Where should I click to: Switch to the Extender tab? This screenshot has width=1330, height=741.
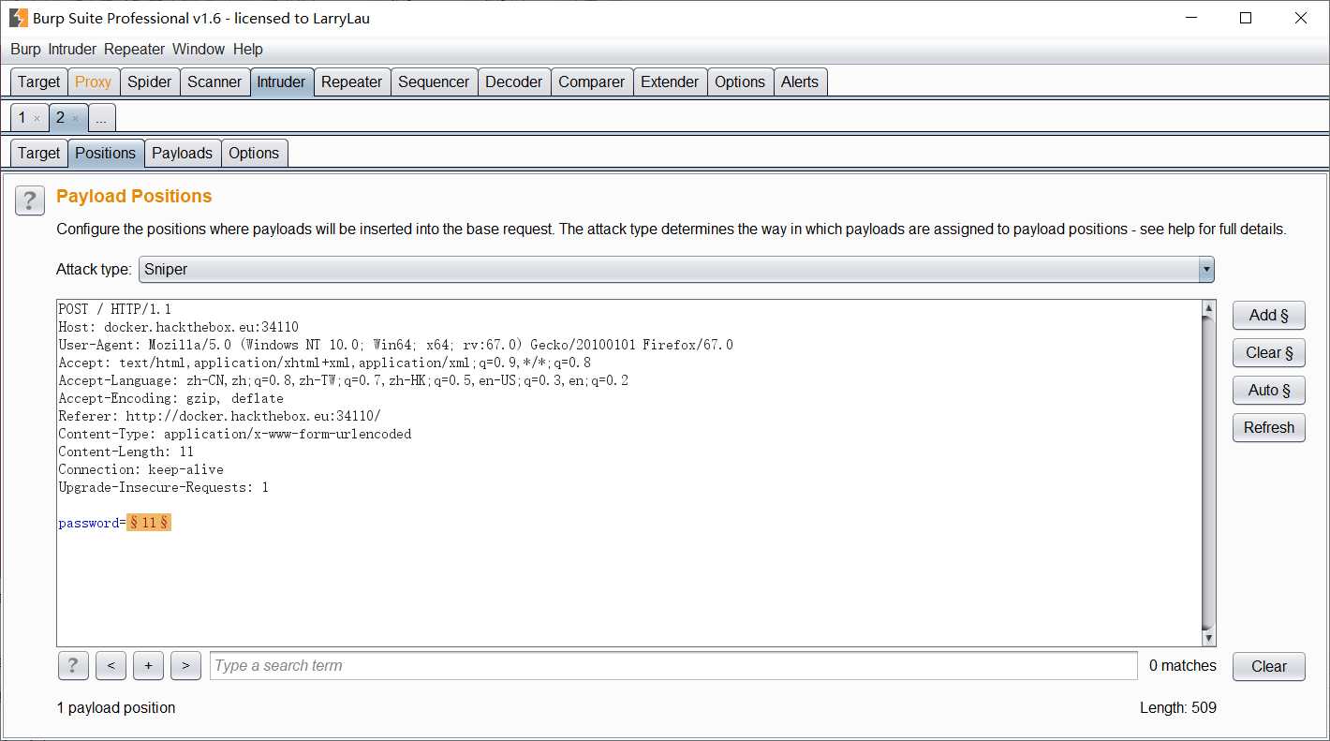pos(670,82)
